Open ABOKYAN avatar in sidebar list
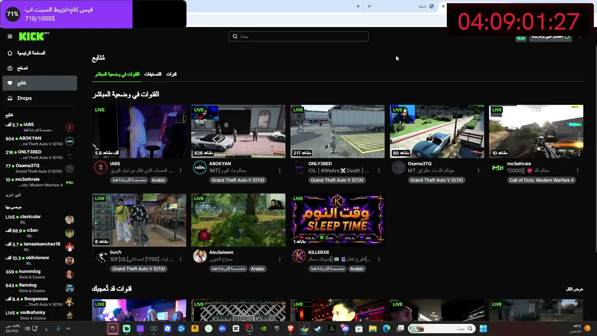The height and width of the screenshot is (336, 597). (69, 141)
